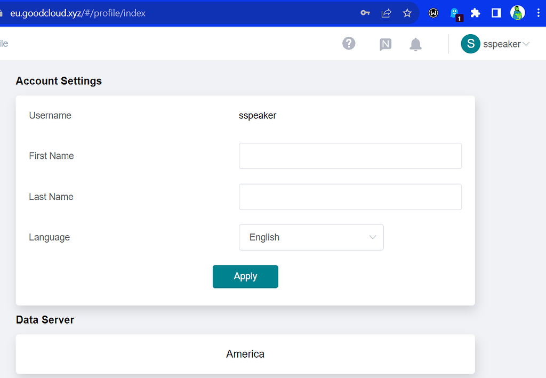Click the Last Name label
546x378 pixels.
click(x=51, y=197)
